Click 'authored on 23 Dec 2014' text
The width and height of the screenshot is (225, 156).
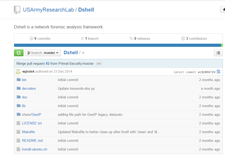click(54, 72)
